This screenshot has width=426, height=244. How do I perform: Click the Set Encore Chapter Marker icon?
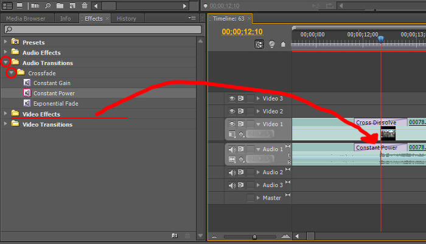(x=271, y=44)
